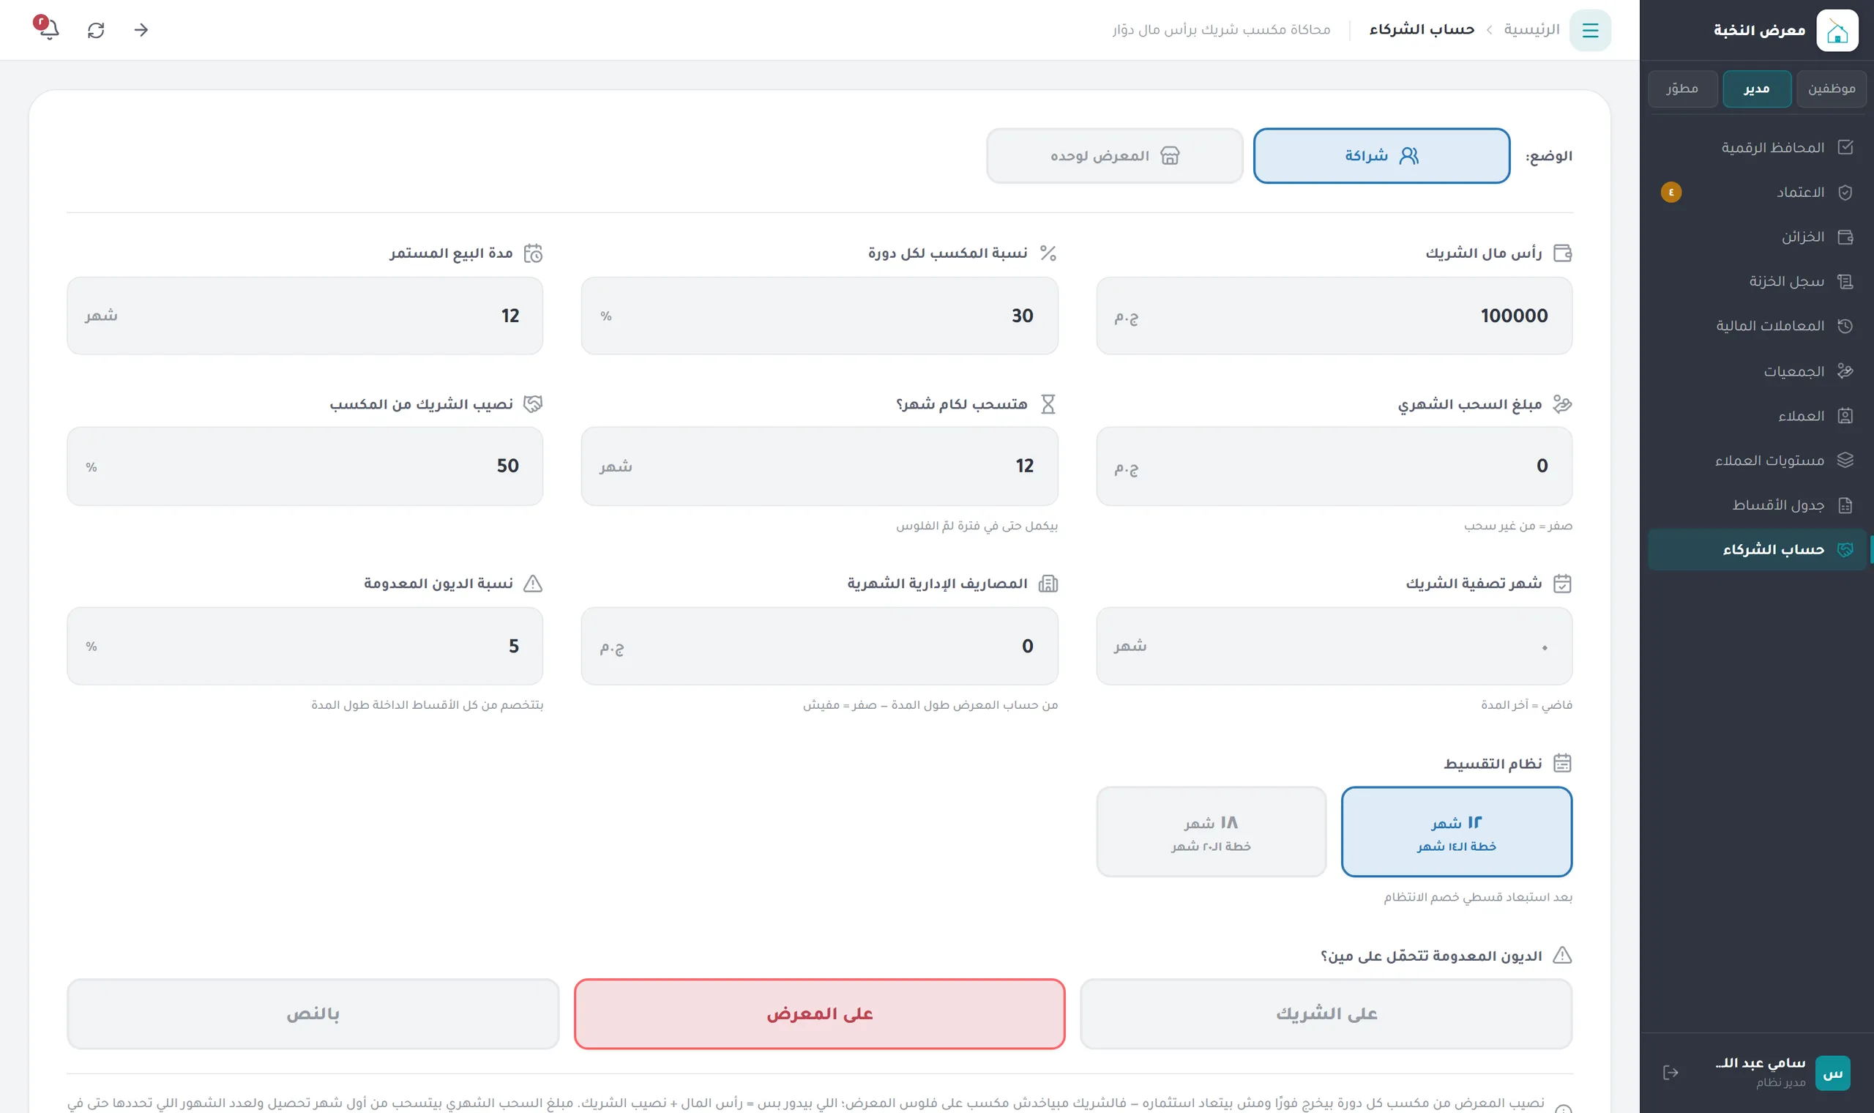Click the home logo icon
1874x1113 pixels.
1837,30
